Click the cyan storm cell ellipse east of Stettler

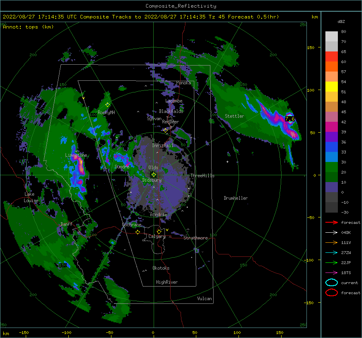290,118
